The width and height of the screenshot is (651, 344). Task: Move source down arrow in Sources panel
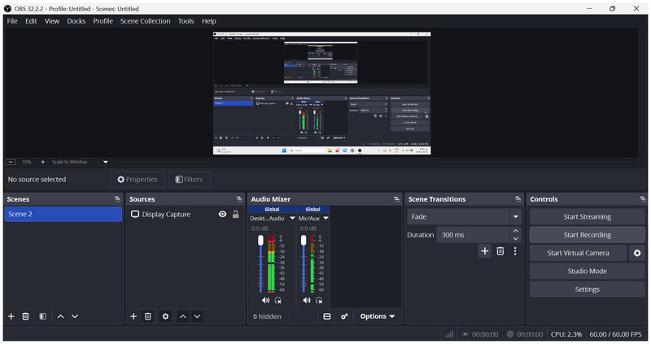pos(197,316)
